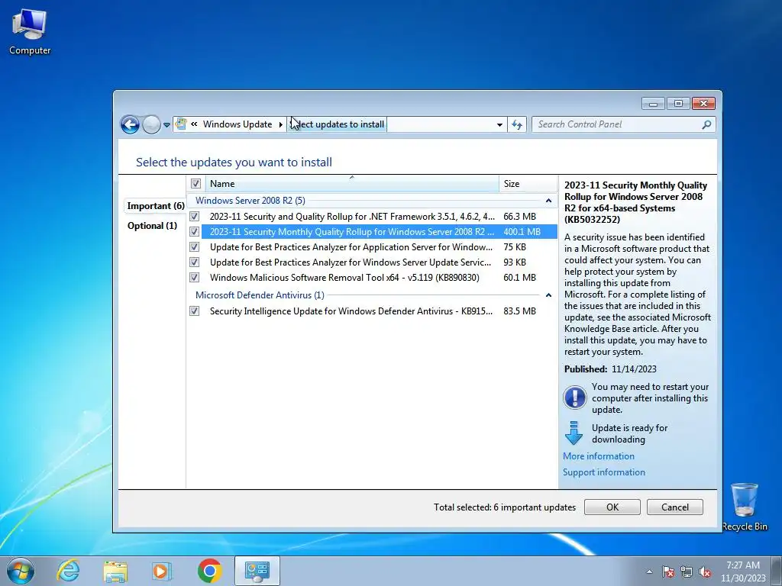Click the Control Panel icon in address bar

181,124
